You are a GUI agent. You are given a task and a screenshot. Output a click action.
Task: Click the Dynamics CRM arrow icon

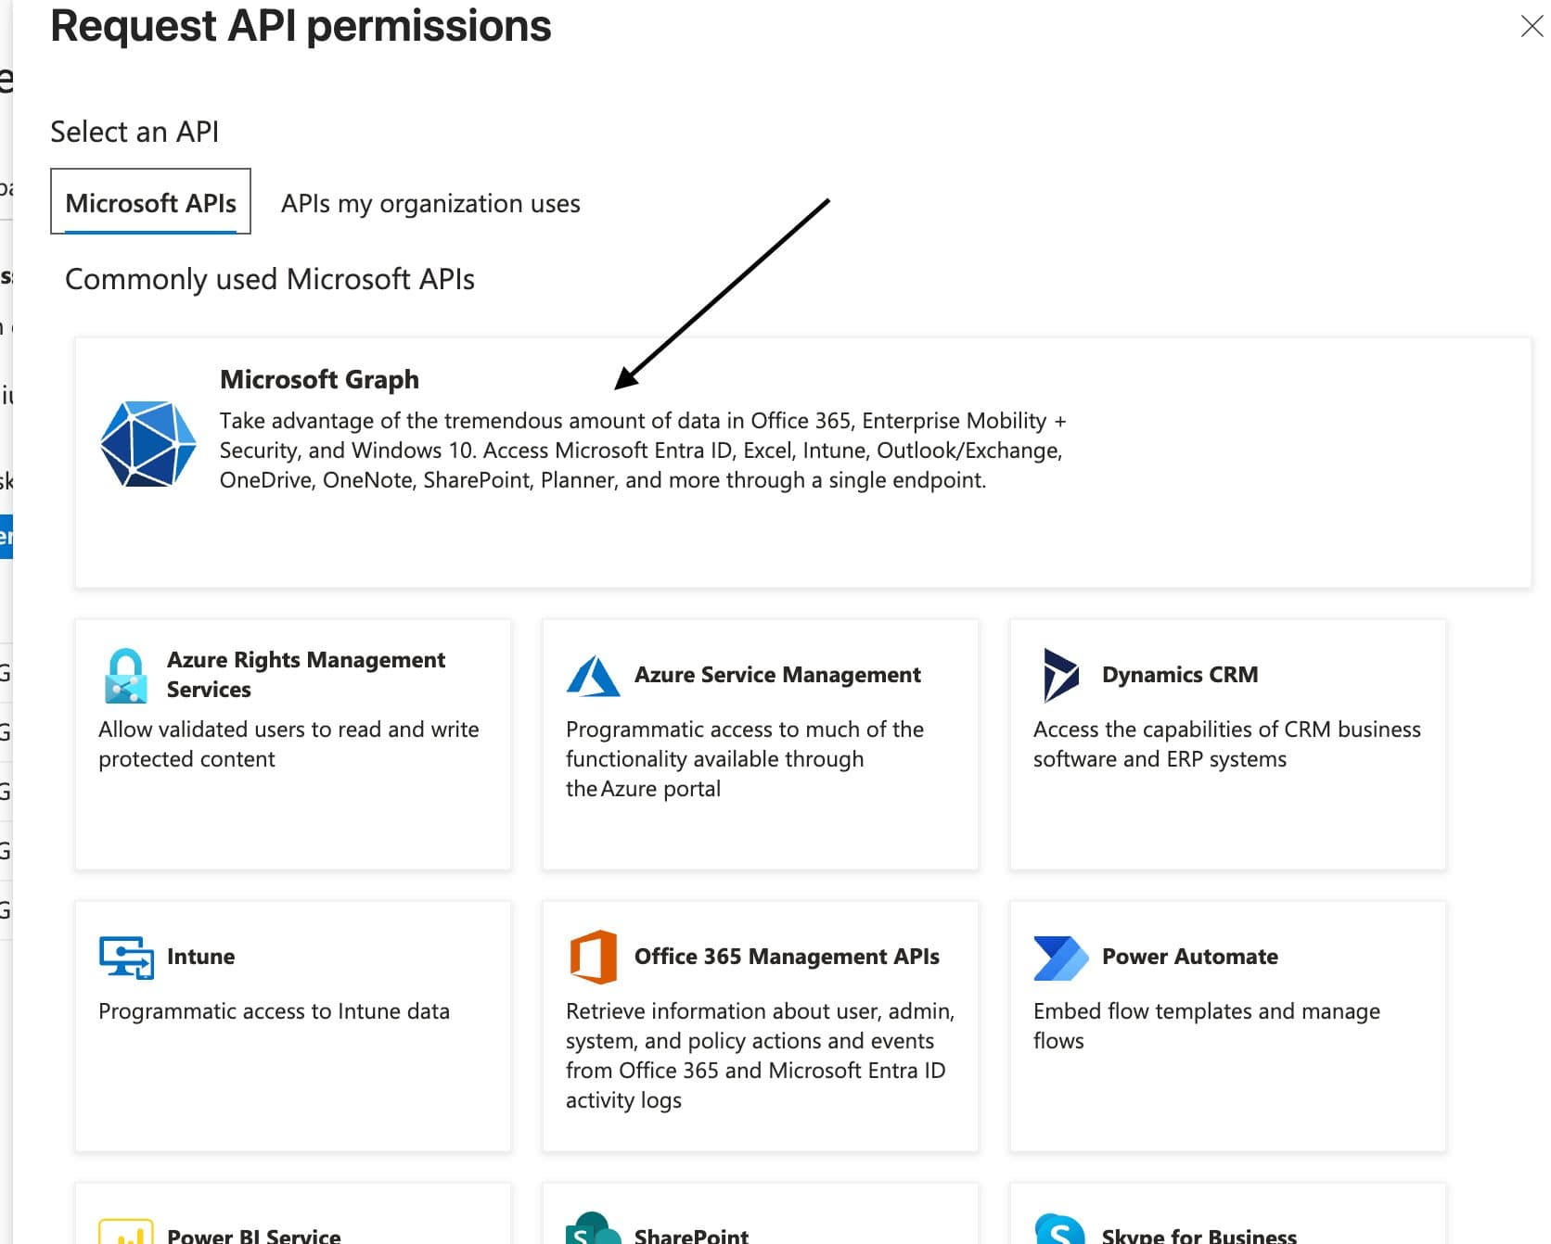pyautogui.click(x=1061, y=675)
